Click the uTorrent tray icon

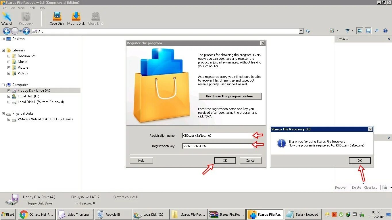tap(341, 214)
